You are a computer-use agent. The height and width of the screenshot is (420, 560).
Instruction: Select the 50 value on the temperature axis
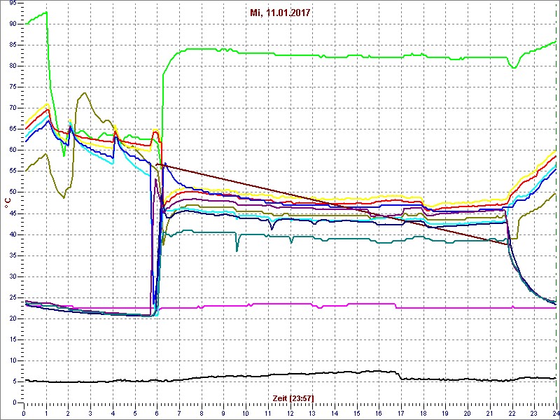tap(13, 192)
